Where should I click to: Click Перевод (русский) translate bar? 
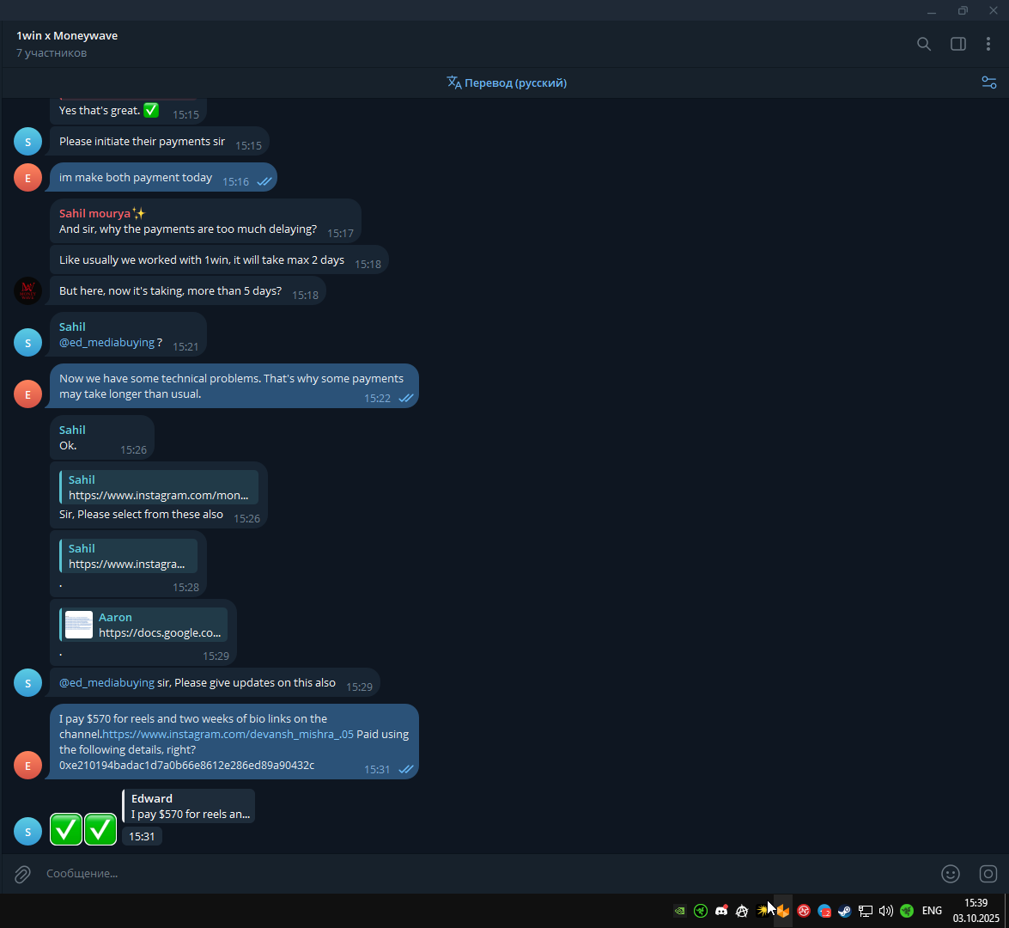click(x=507, y=82)
